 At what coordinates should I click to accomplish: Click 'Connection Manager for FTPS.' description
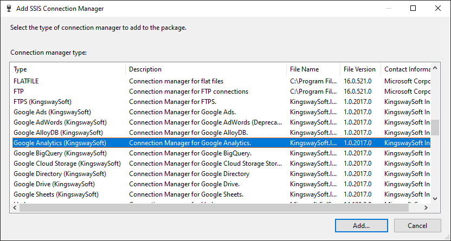pyautogui.click(x=172, y=102)
